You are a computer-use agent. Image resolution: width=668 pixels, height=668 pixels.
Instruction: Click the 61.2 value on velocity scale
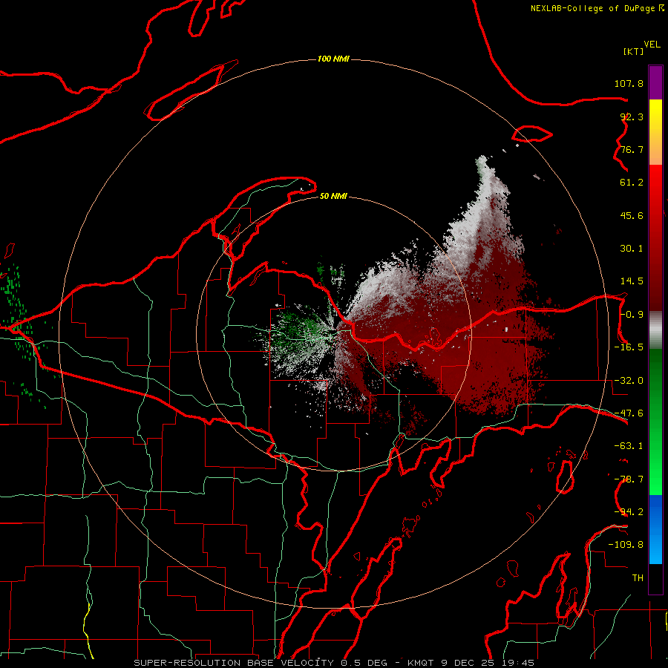632,183
